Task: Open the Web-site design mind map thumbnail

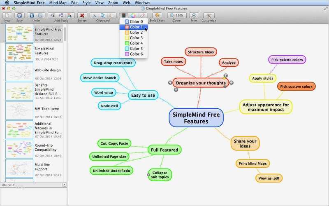Action: point(19,72)
